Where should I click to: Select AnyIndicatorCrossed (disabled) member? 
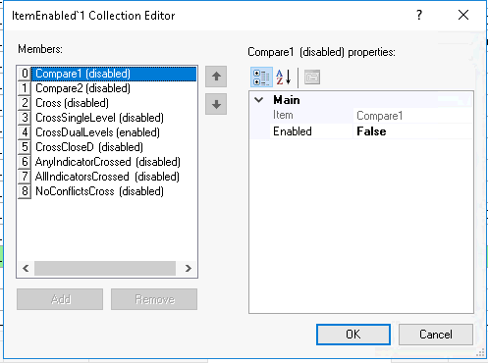tap(107, 162)
